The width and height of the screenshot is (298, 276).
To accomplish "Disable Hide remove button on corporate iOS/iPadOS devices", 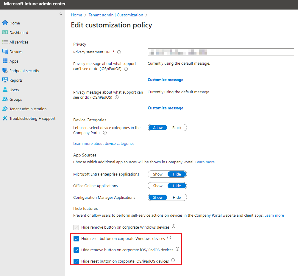I will coord(76,250).
